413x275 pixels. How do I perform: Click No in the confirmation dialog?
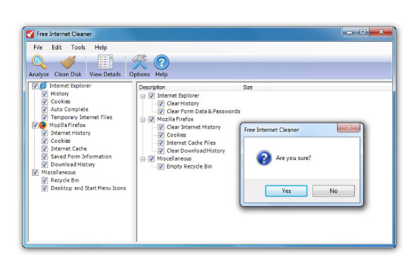(333, 191)
